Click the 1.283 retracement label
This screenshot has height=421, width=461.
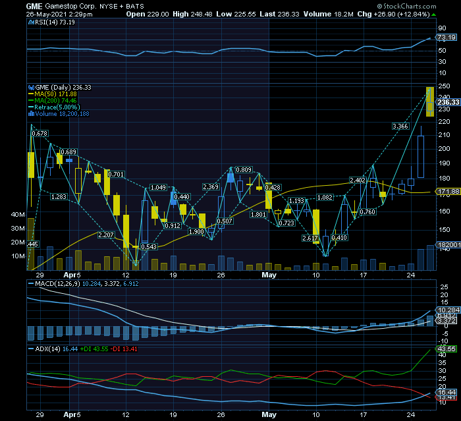pyautogui.click(x=59, y=196)
